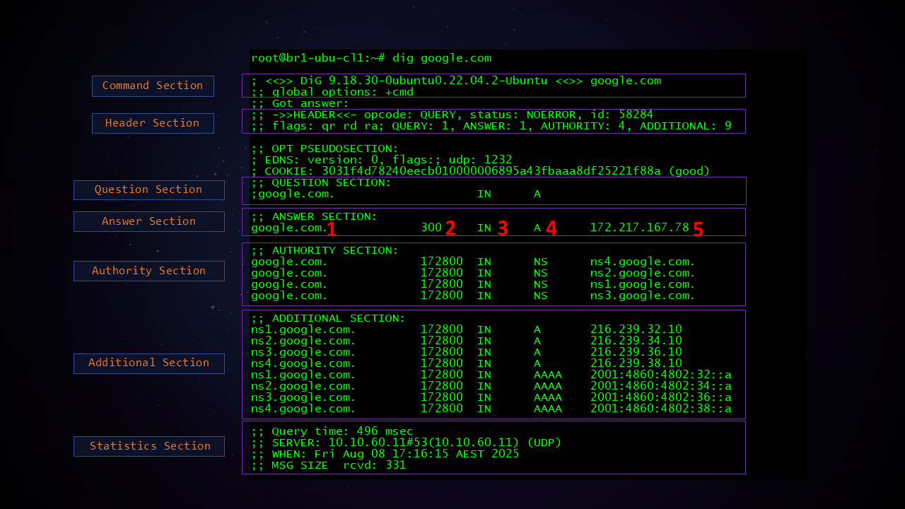Select the answer TTL value 300
Screen dimensions: 905x509
point(431,228)
